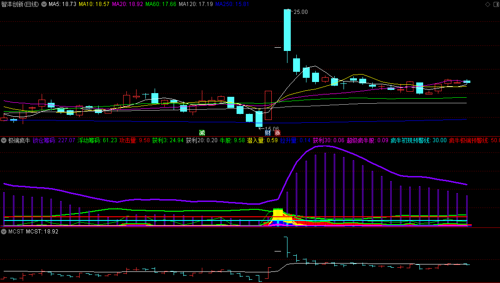The image size is (500, 283).
Task: Click the 疯牛初现预警线: 30.00 value
Action: click(419, 140)
